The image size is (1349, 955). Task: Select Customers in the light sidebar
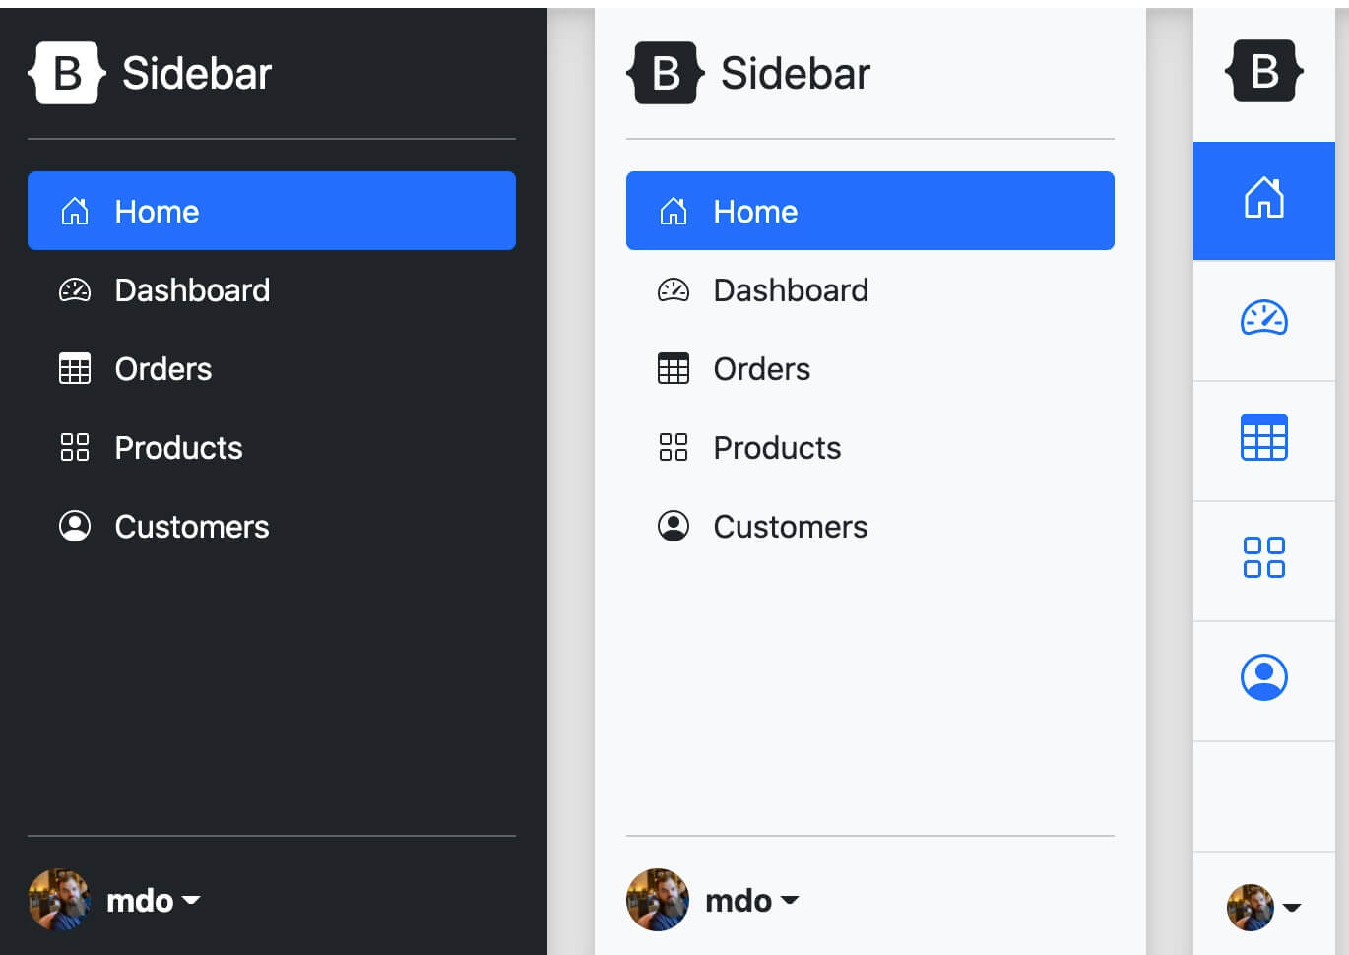click(x=790, y=527)
